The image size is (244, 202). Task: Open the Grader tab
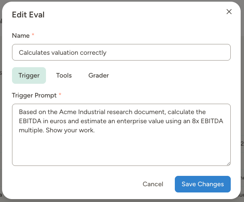99,75
